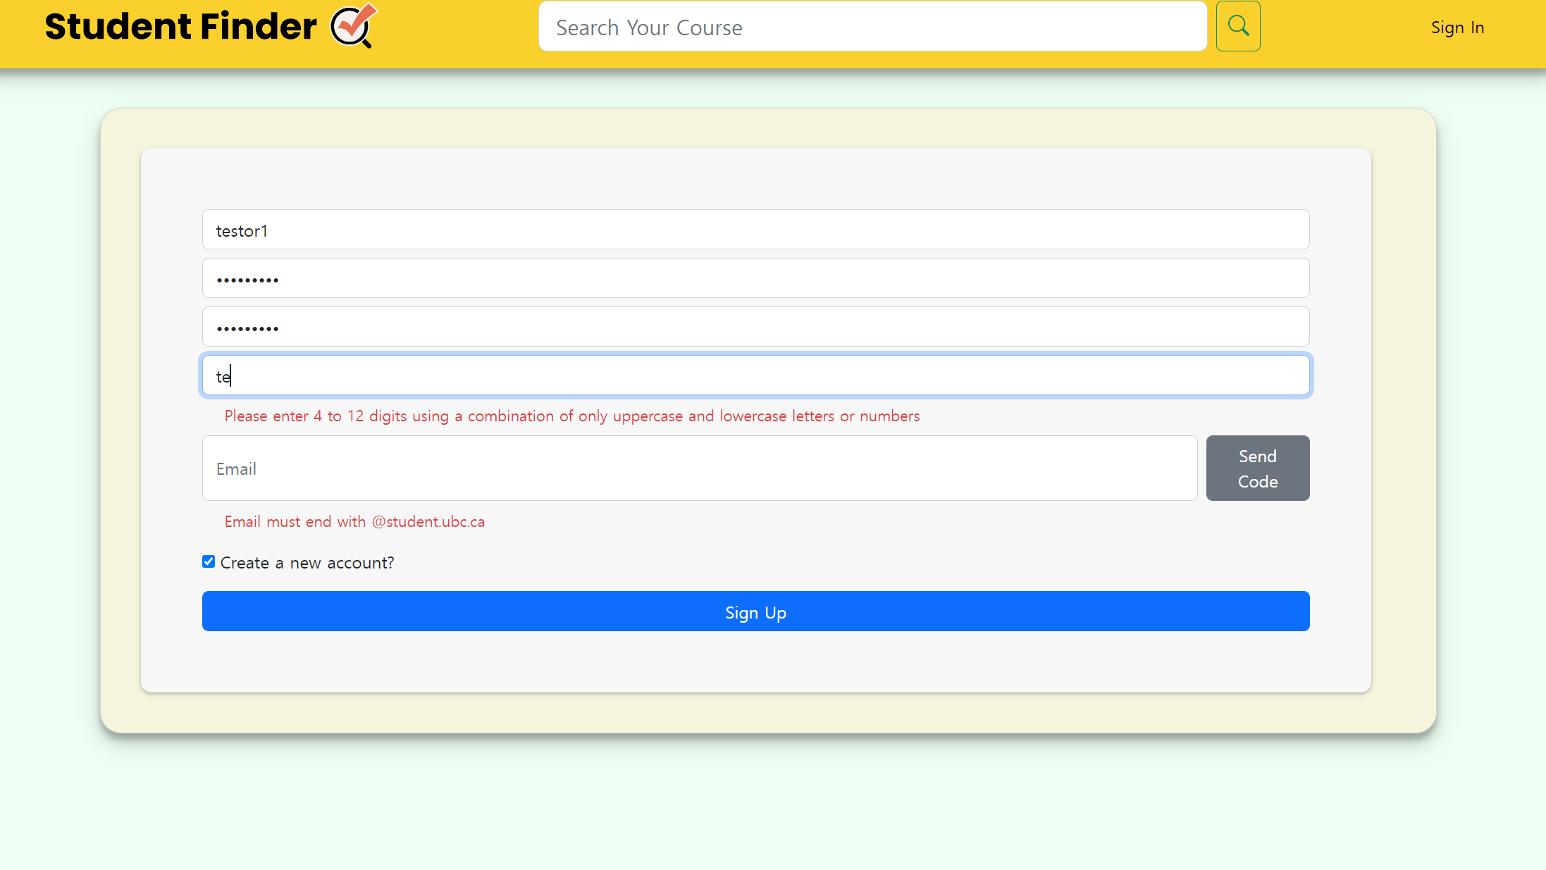Click blank space below Sign Up button

tap(755, 662)
